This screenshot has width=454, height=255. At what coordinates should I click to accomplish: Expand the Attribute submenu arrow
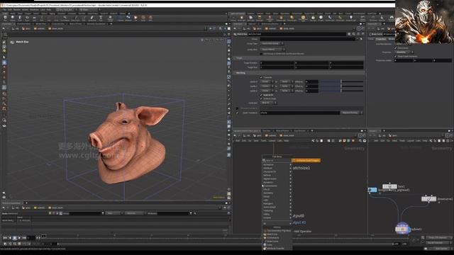(x=290, y=169)
